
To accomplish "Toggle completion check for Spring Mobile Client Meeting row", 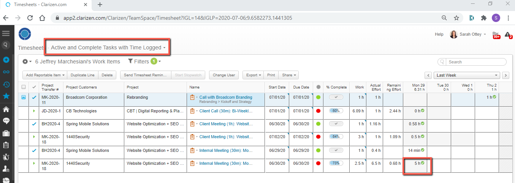I will [336, 124].
